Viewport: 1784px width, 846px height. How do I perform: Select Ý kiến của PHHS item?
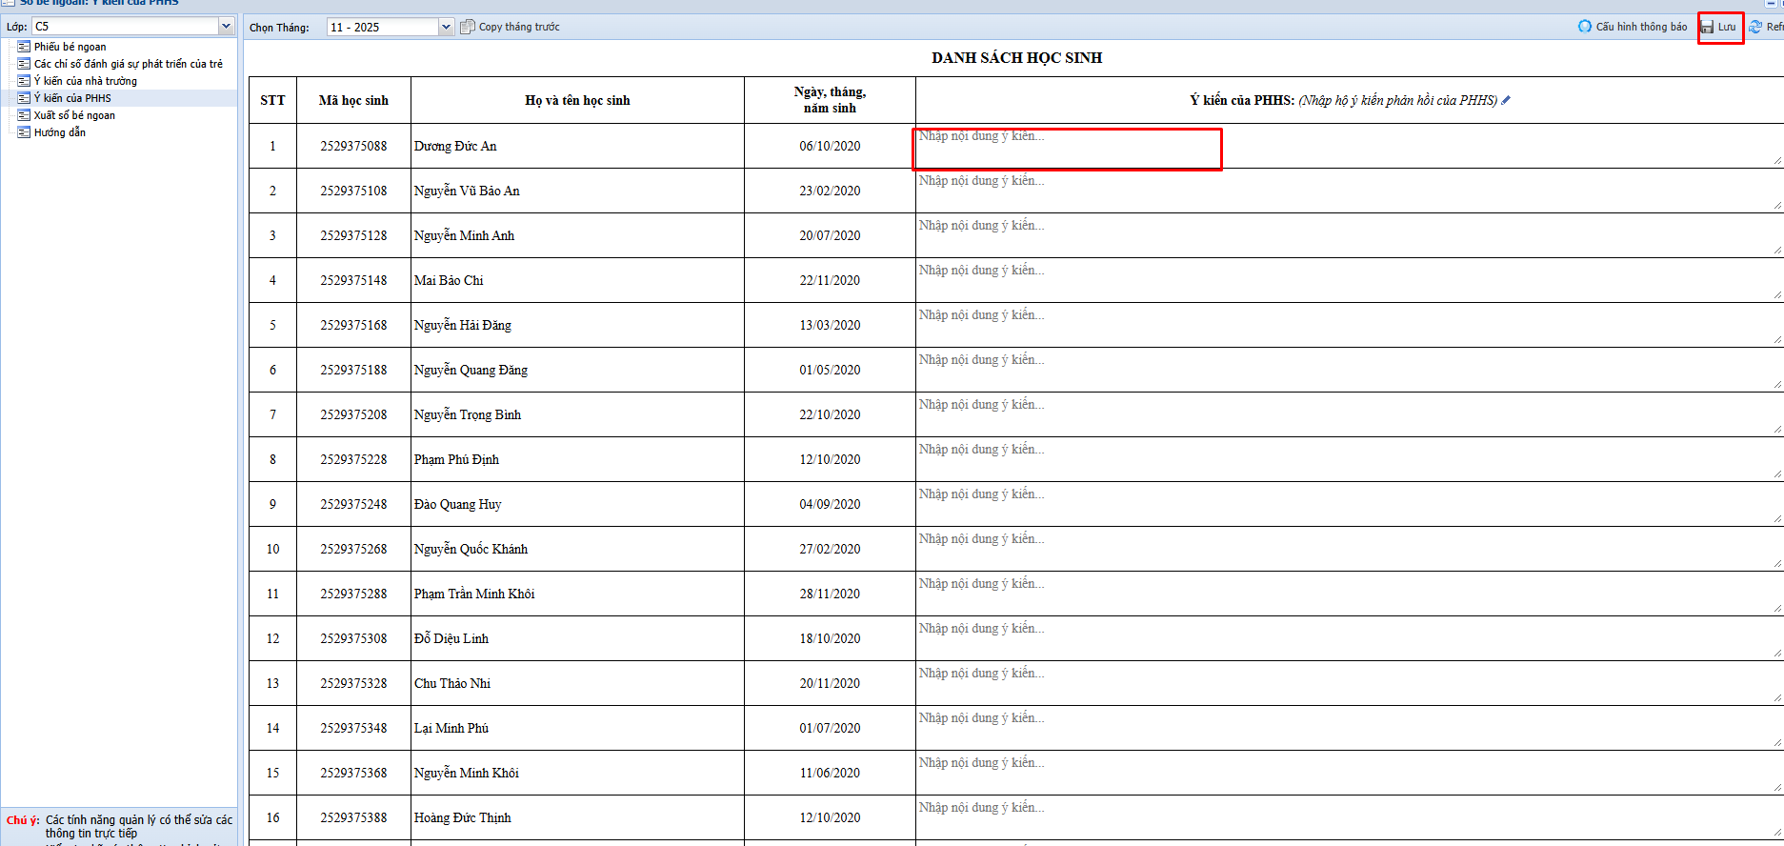point(72,98)
